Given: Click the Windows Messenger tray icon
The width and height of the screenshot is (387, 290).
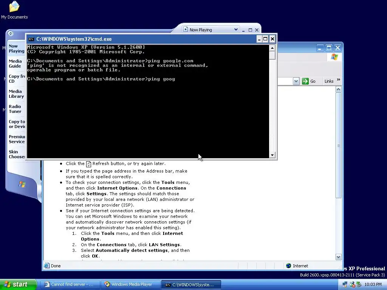Looking at the screenshot, I should click(352, 285).
